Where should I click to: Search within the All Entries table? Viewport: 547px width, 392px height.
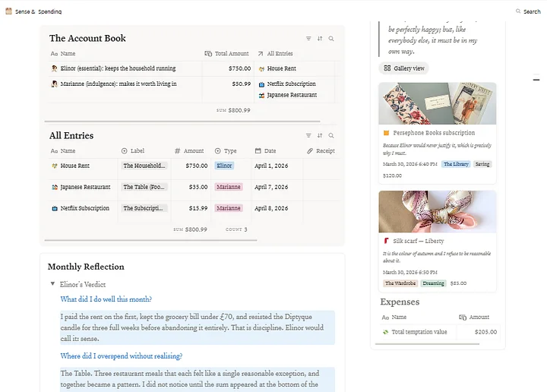point(331,135)
